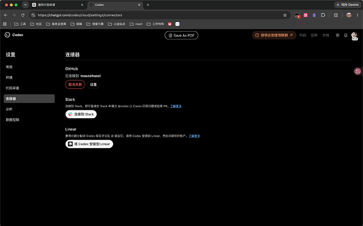This screenshot has width=363, height=226.
Task: Close the 通用问答助理 tab
Action: point(82,5)
